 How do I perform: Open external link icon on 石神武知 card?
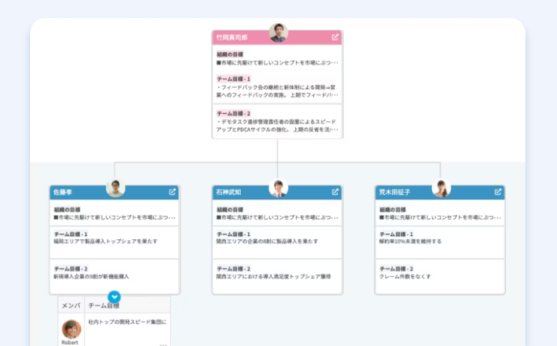(335, 192)
